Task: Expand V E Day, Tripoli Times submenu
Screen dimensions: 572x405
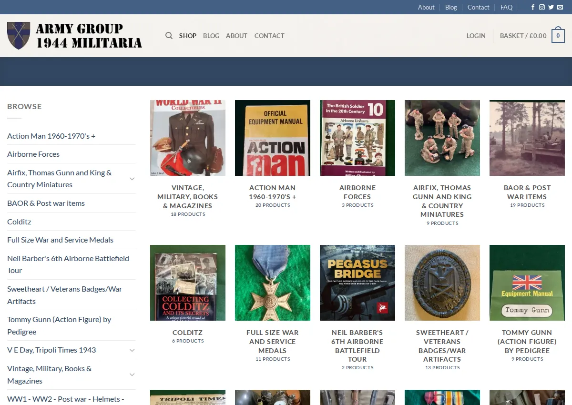Action: click(132, 350)
